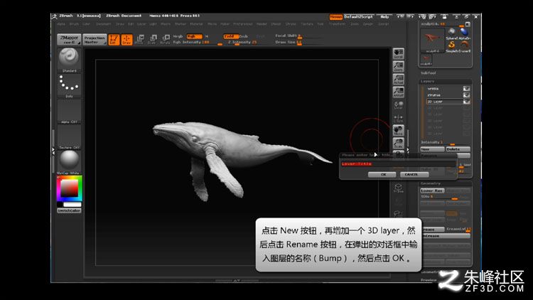This screenshot has height=300, width=533.
Task: Open the Standard brush selector
Action: point(69,60)
